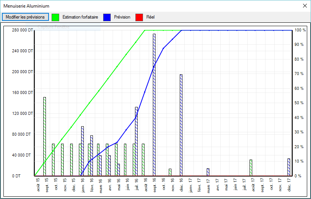
Task: Click the 'Menuiserie Aluminium' window title
Action: 26,6
